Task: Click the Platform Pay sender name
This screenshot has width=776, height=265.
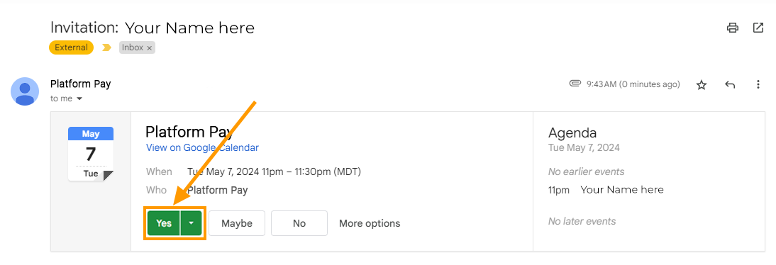Action: [81, 84]
